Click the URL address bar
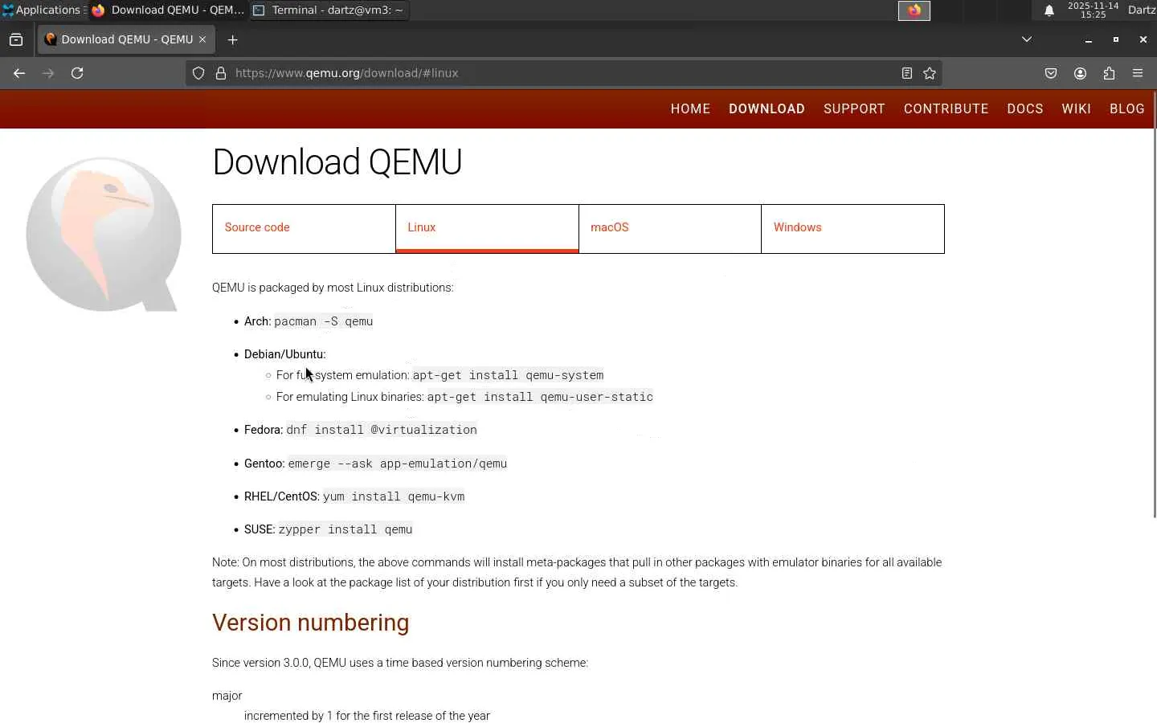 pyautogui.click(x=562, y=73)
